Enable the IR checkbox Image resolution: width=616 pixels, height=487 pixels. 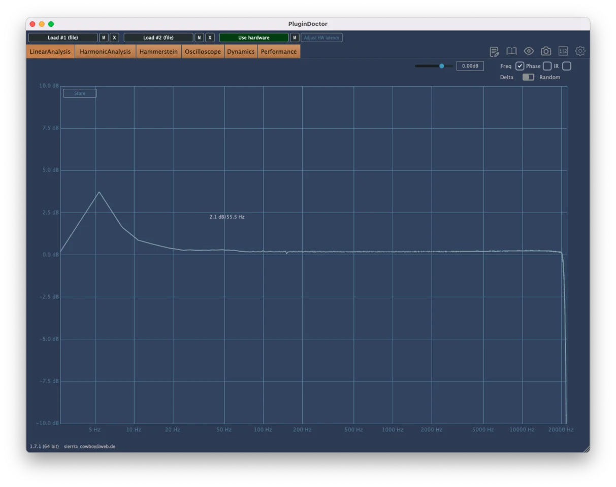[x=567, y=66]
